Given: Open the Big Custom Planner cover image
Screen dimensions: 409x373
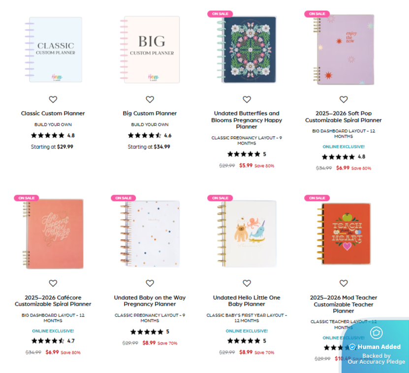Looking at the screenshot, I should (150, 50).
